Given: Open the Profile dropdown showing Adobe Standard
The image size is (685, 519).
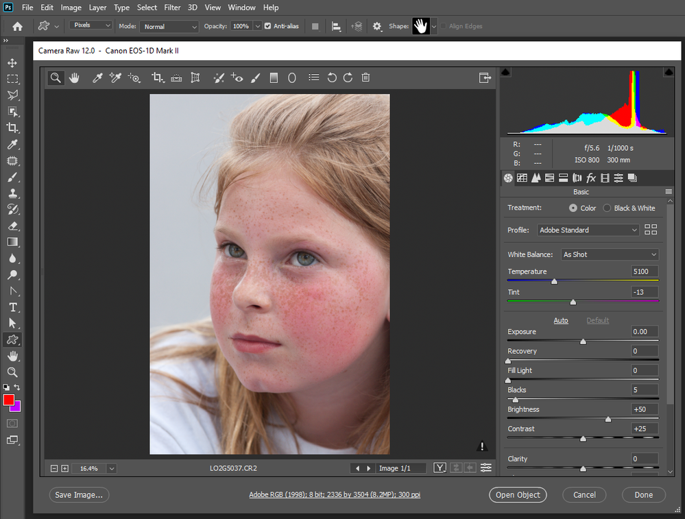Looking at the screenshot, I should (588, 230).
